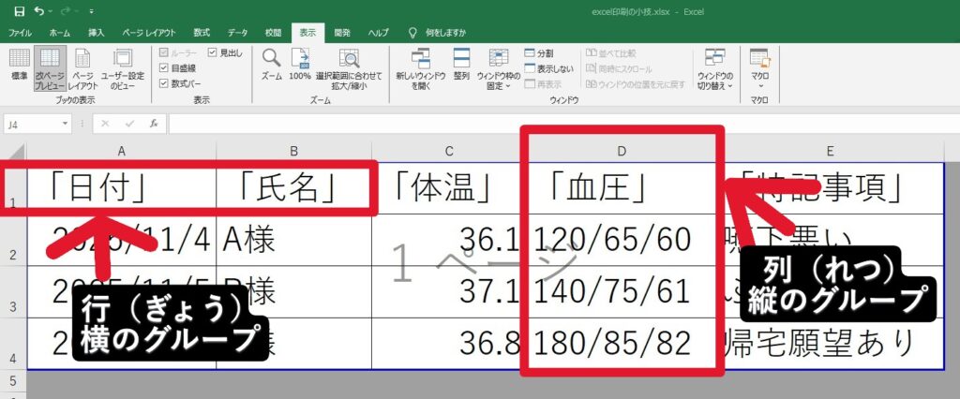Switch to the 数式 ribbon tab

[202, 32]
